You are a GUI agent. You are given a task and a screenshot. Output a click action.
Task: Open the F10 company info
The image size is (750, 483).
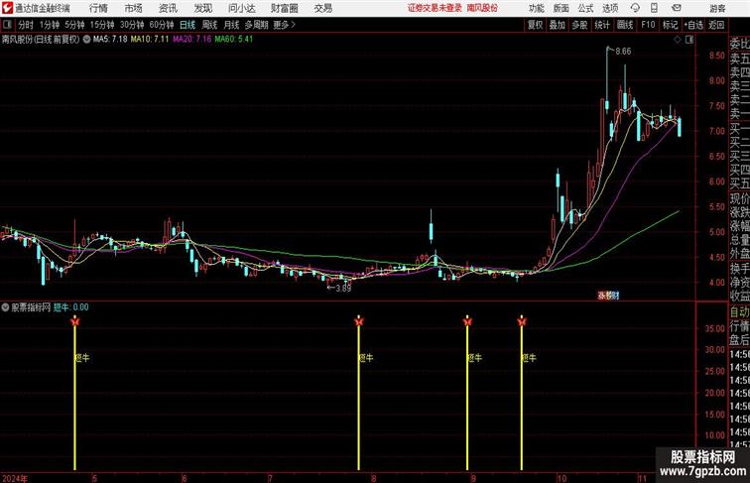point(648,25)
